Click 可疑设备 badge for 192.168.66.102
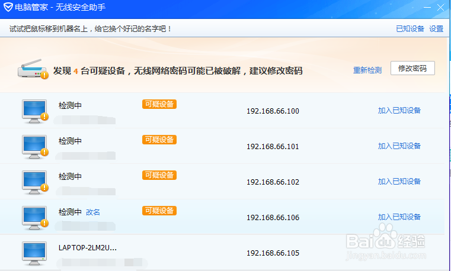 pos(159,175)
